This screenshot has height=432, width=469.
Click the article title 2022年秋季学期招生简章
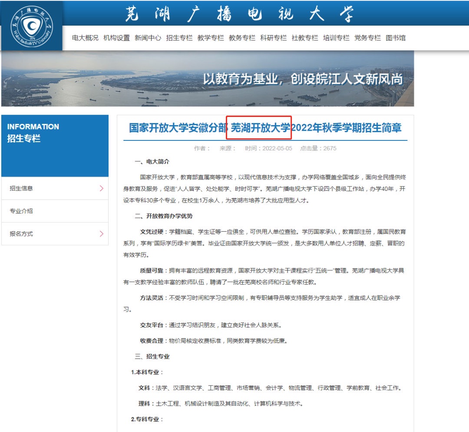346,128
